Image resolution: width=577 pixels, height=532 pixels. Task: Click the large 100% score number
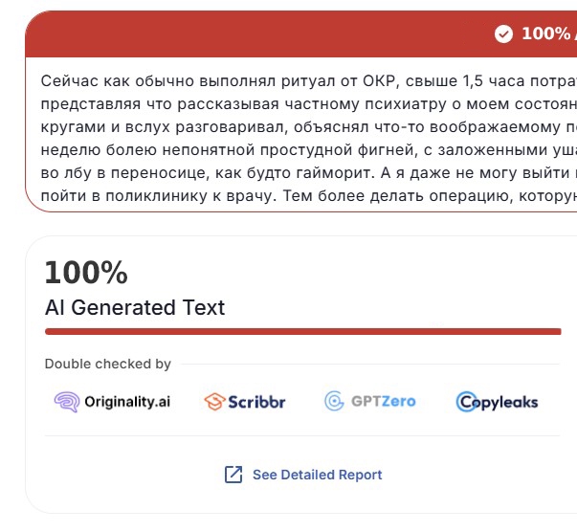pos(86,273)
